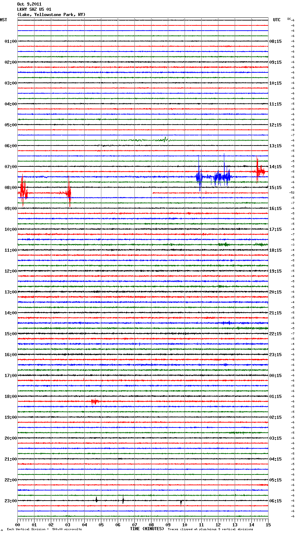Click the "DC" column header
296x534 pixels.
click(x=289, y=19)
